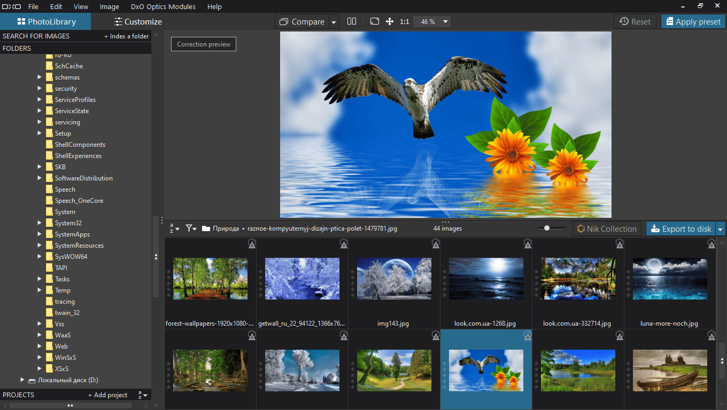The image size is (727, 410).
Task: Open the View menu
Action: click(81, 7)
